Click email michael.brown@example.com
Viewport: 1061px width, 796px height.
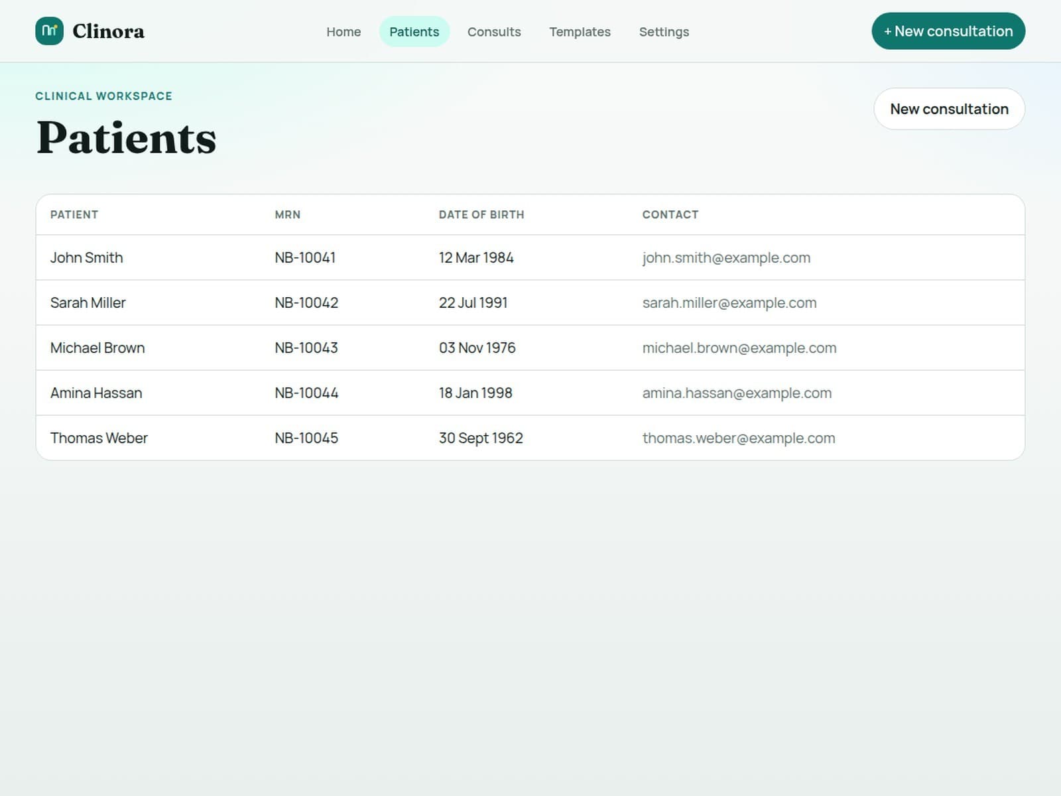tap(739, 348)
